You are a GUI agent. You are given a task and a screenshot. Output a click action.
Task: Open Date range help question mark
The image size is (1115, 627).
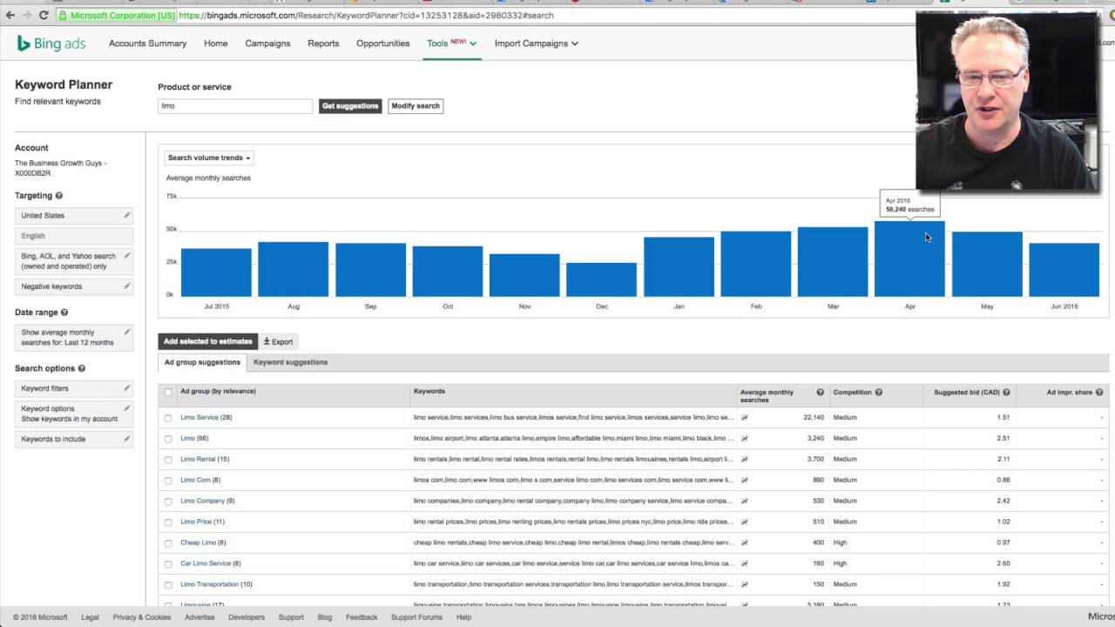coord(64,313)
